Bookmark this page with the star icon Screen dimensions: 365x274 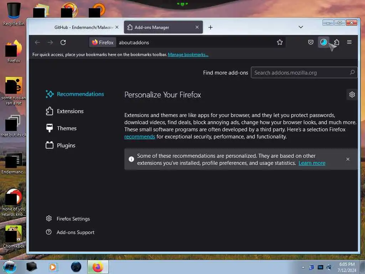(x=279, y=42)
